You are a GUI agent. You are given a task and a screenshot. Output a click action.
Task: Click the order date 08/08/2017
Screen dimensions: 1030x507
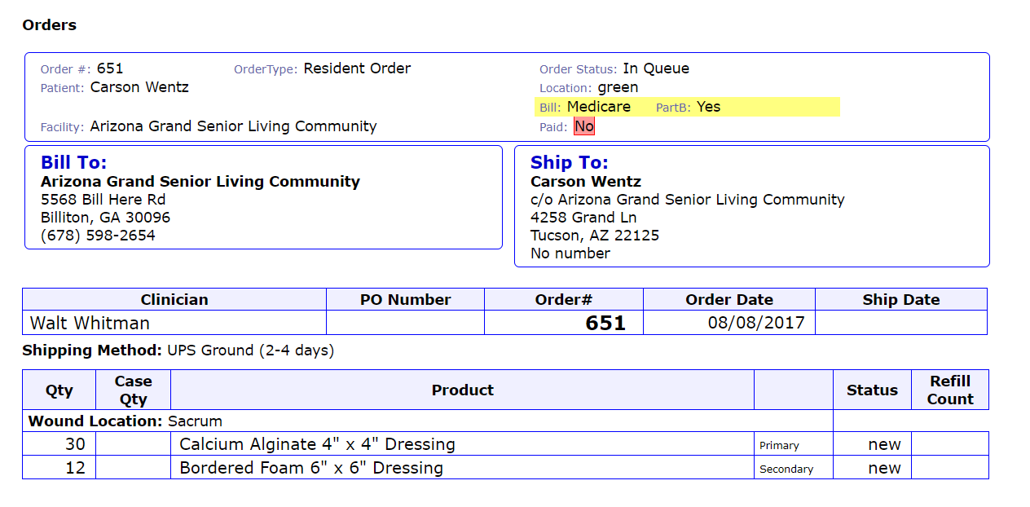coord(755,323)
